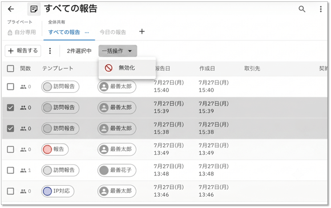The width and height of the screenshot is (331, 208).
Task: Add a new view with the plus icon
Action: click(x=142, y=31)
